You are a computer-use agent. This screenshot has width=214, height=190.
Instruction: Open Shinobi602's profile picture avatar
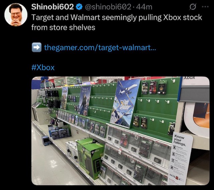16,15
